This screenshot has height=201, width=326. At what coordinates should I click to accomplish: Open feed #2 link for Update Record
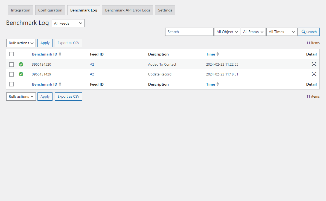pos(92,74)
